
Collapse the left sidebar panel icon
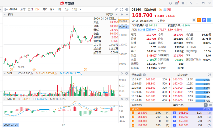point(6,9)
